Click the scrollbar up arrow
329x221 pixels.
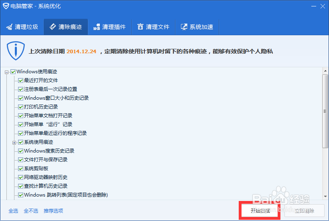[325, 71]
